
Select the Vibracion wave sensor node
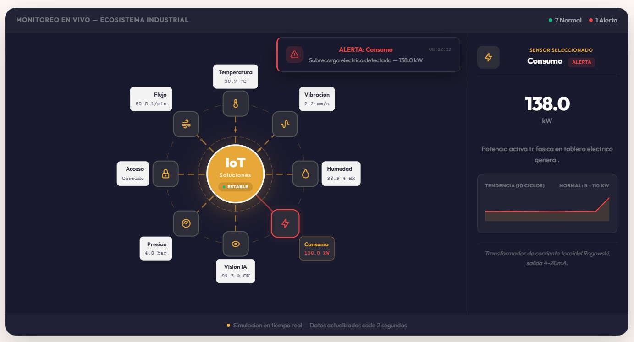(x=285, y=124)
